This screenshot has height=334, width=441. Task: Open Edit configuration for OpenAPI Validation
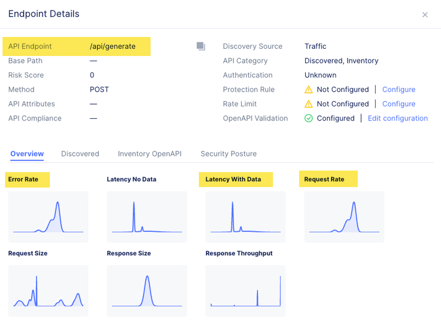pyautogui.click(x=397, y=118)
